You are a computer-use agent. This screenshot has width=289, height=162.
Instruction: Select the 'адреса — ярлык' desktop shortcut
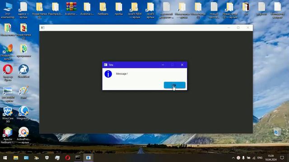pyautogui.click(x=23, y=10)
